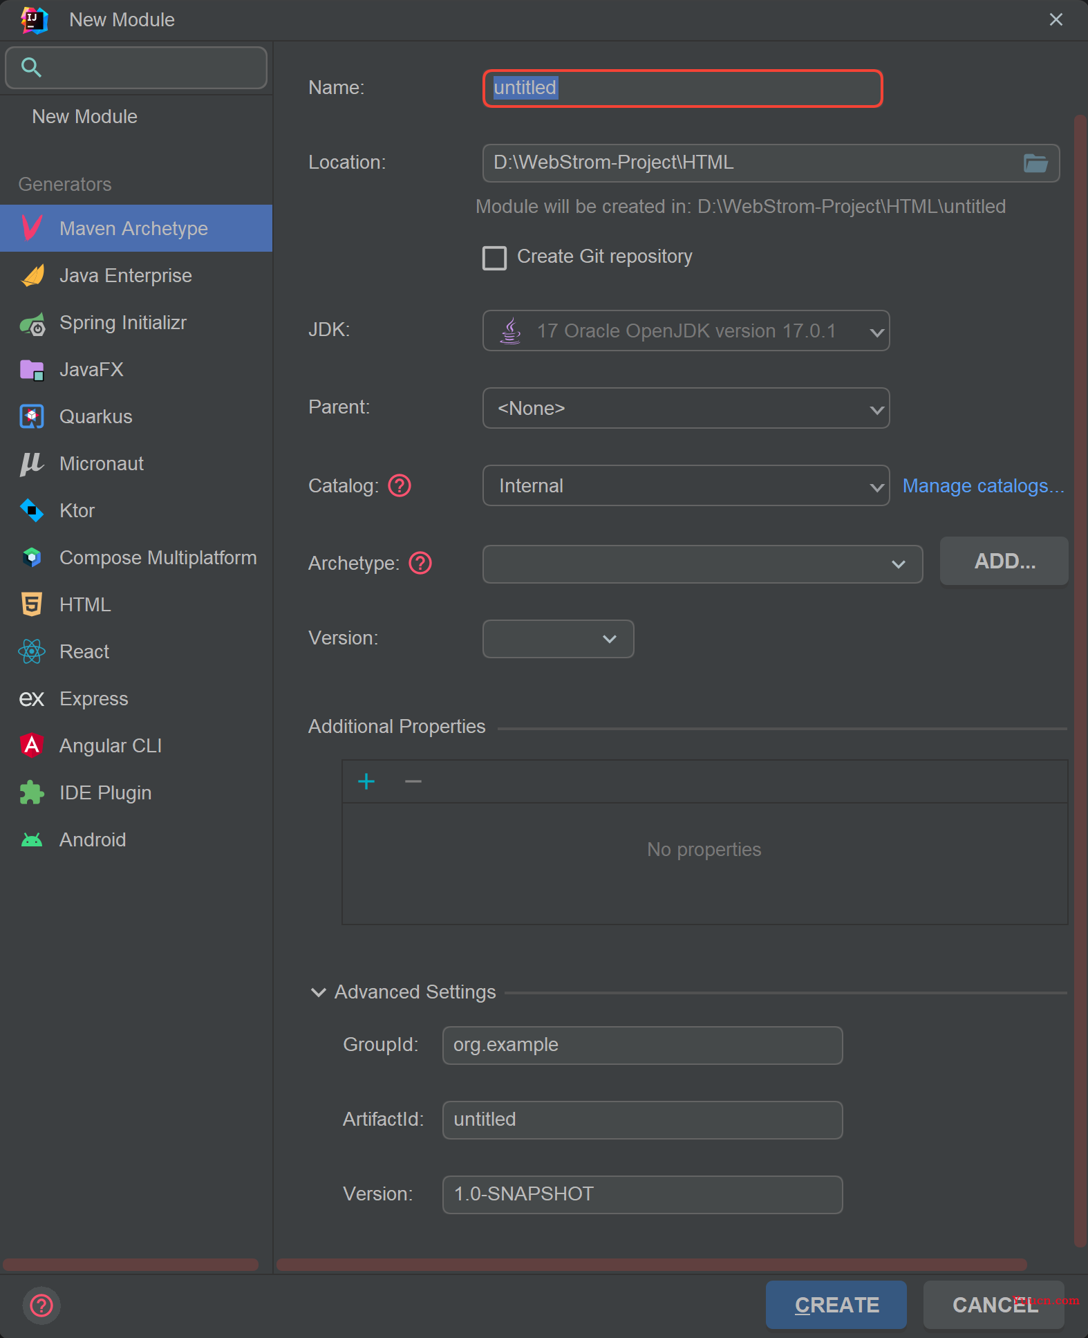Click the Express ex icon

tap(32, 699)
